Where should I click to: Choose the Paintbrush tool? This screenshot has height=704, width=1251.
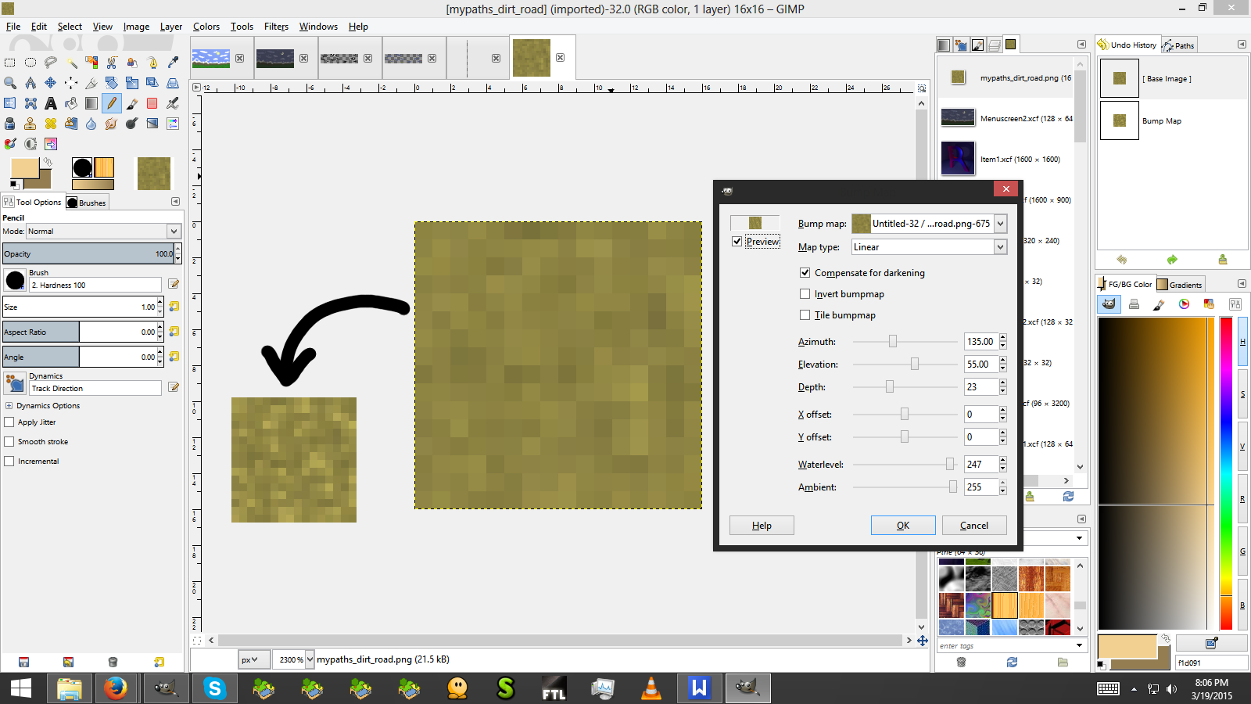pyautogui.click(x=132, y=103)
